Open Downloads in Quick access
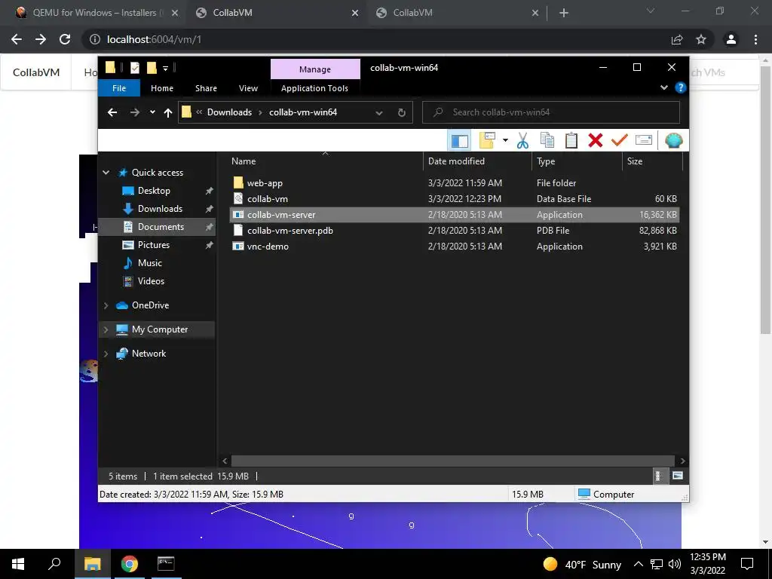The width and height of the screenshot is (772, 579). click(x=160, y=209)
